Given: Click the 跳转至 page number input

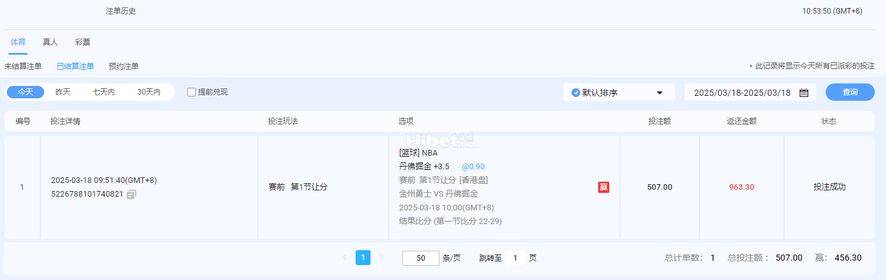Looking at the screenshot, I should [x=515, y=258].
